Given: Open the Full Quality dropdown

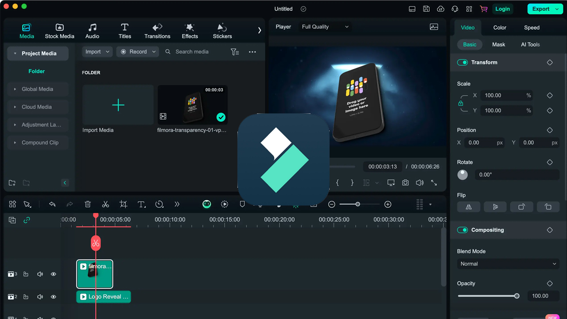Looking at the screenshot, I should [325, 27].
